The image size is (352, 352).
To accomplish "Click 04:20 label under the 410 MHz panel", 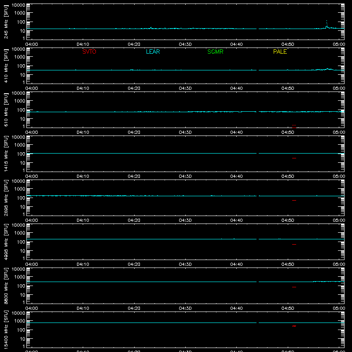I will [x=134, y=88].
